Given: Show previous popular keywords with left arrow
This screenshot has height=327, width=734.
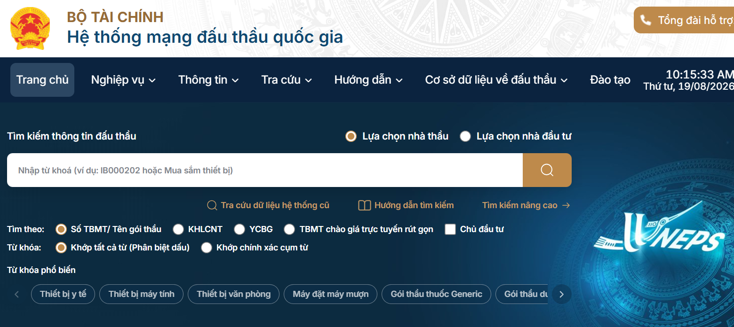Looking at the screenshot, I should tap(17, 295).
